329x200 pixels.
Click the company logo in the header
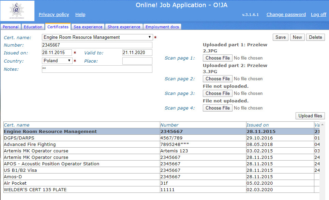pos(17,11)
